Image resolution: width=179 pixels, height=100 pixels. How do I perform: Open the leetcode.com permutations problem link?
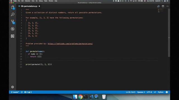[70, 44]
